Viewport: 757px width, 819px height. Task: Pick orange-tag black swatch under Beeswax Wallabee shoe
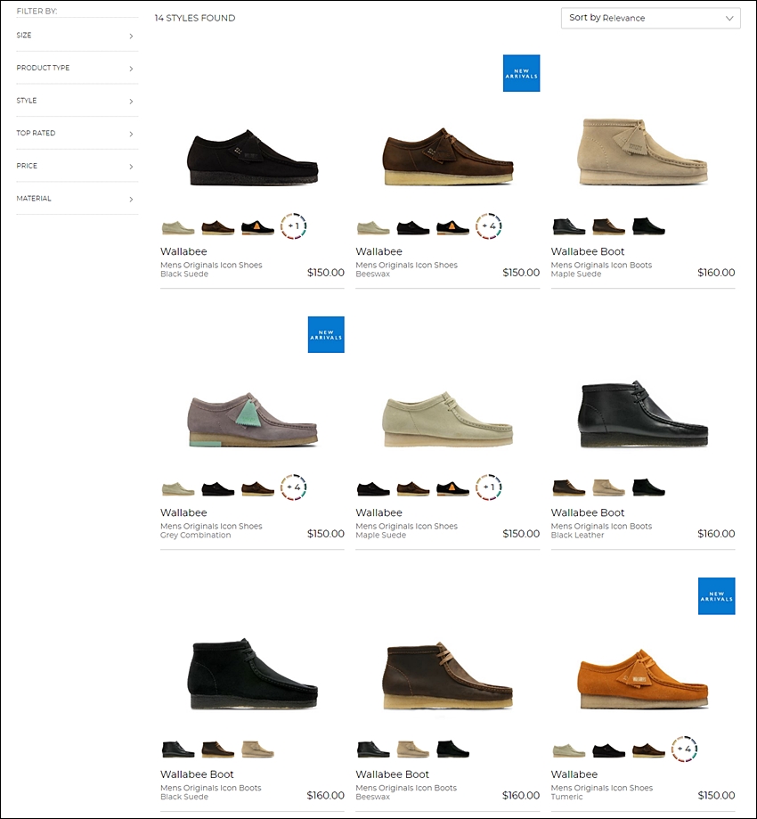click(452, 228)
